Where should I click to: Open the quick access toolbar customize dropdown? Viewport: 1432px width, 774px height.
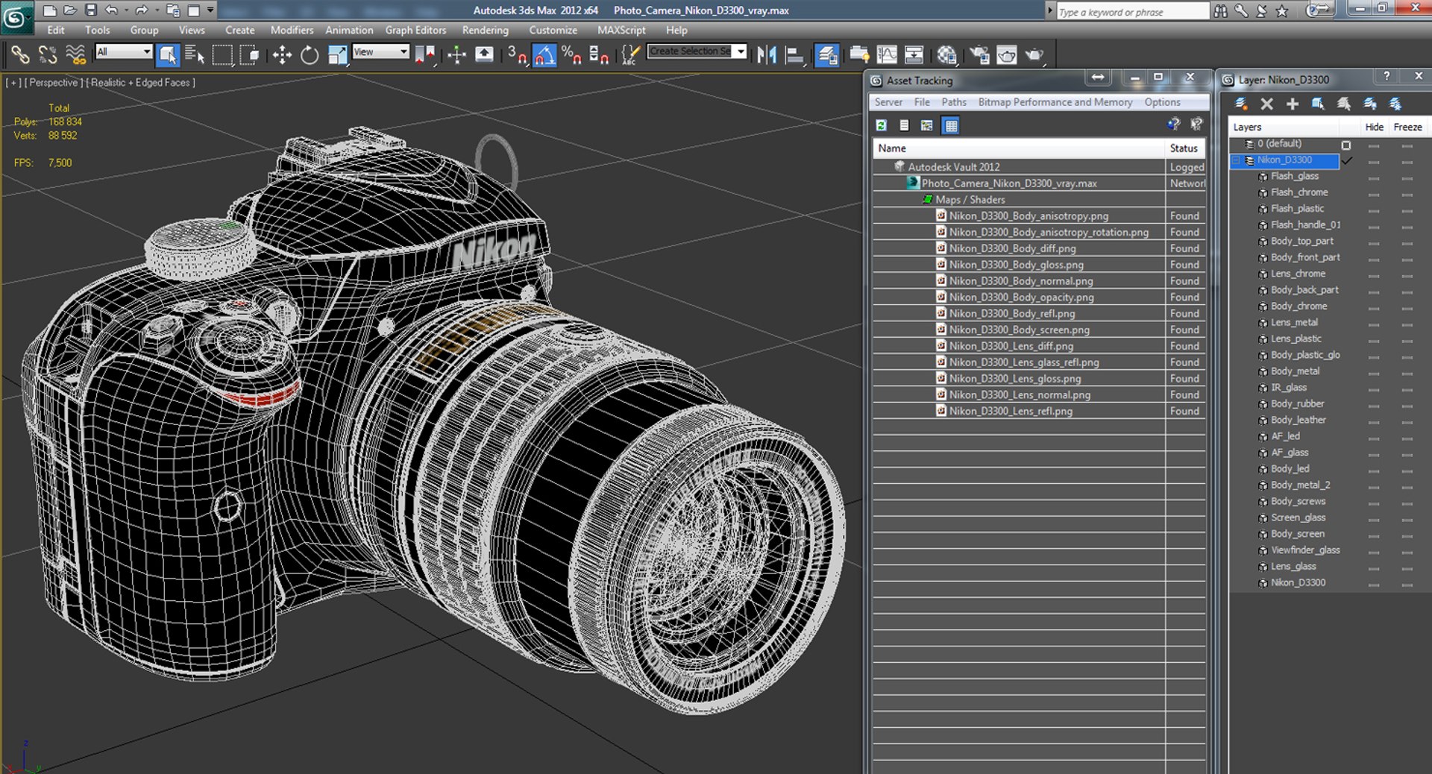coord(210,10)
